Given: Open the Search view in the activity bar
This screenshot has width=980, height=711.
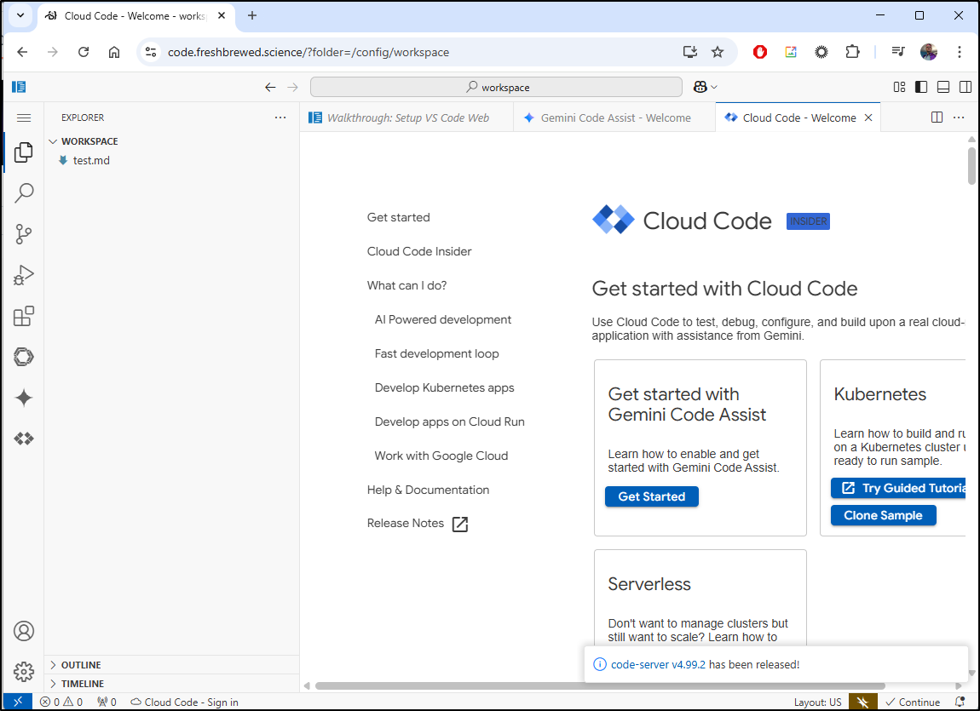Looking at the screenshot, I should coord(23,193).
